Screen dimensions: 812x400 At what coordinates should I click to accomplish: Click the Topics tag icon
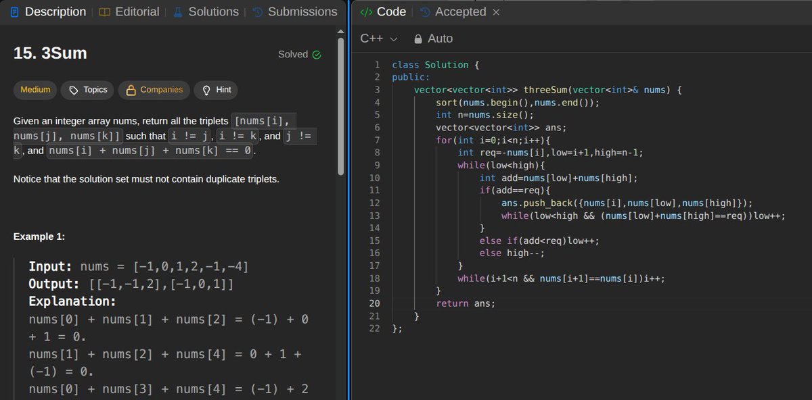(x=73, y=90)
